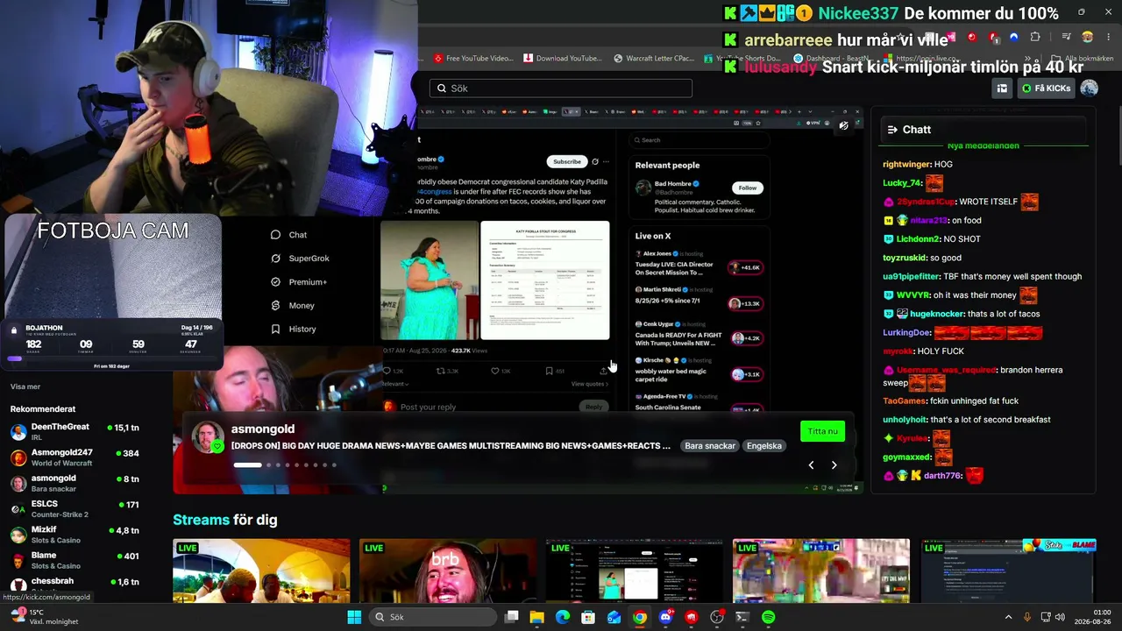Click the Chat icon in the stream's X sidebar
Screen dimensions: 1122x631
[x=275, y=235]
